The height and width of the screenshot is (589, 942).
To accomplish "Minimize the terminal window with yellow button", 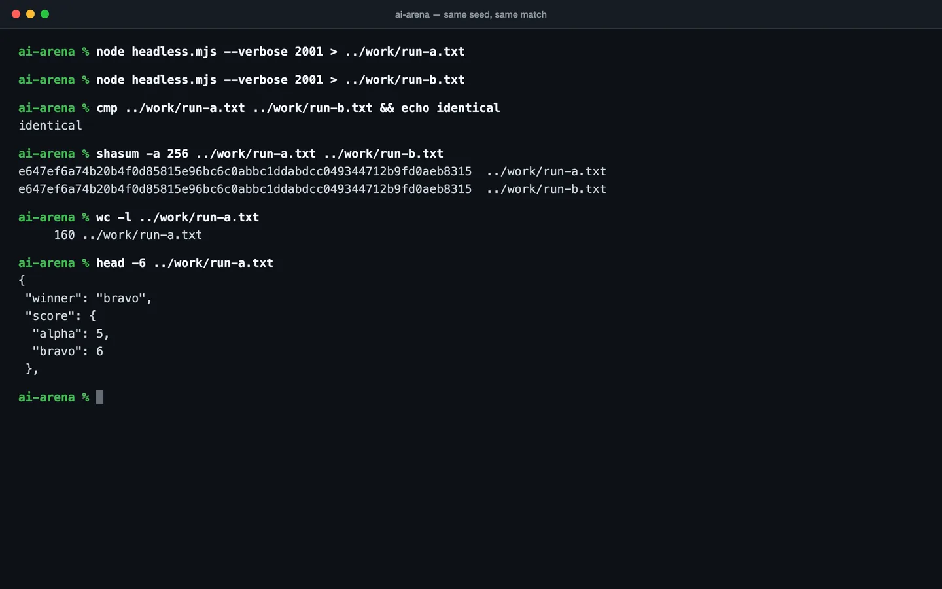I will [x=30, y=14].
